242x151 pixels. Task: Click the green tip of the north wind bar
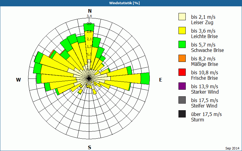89,27
